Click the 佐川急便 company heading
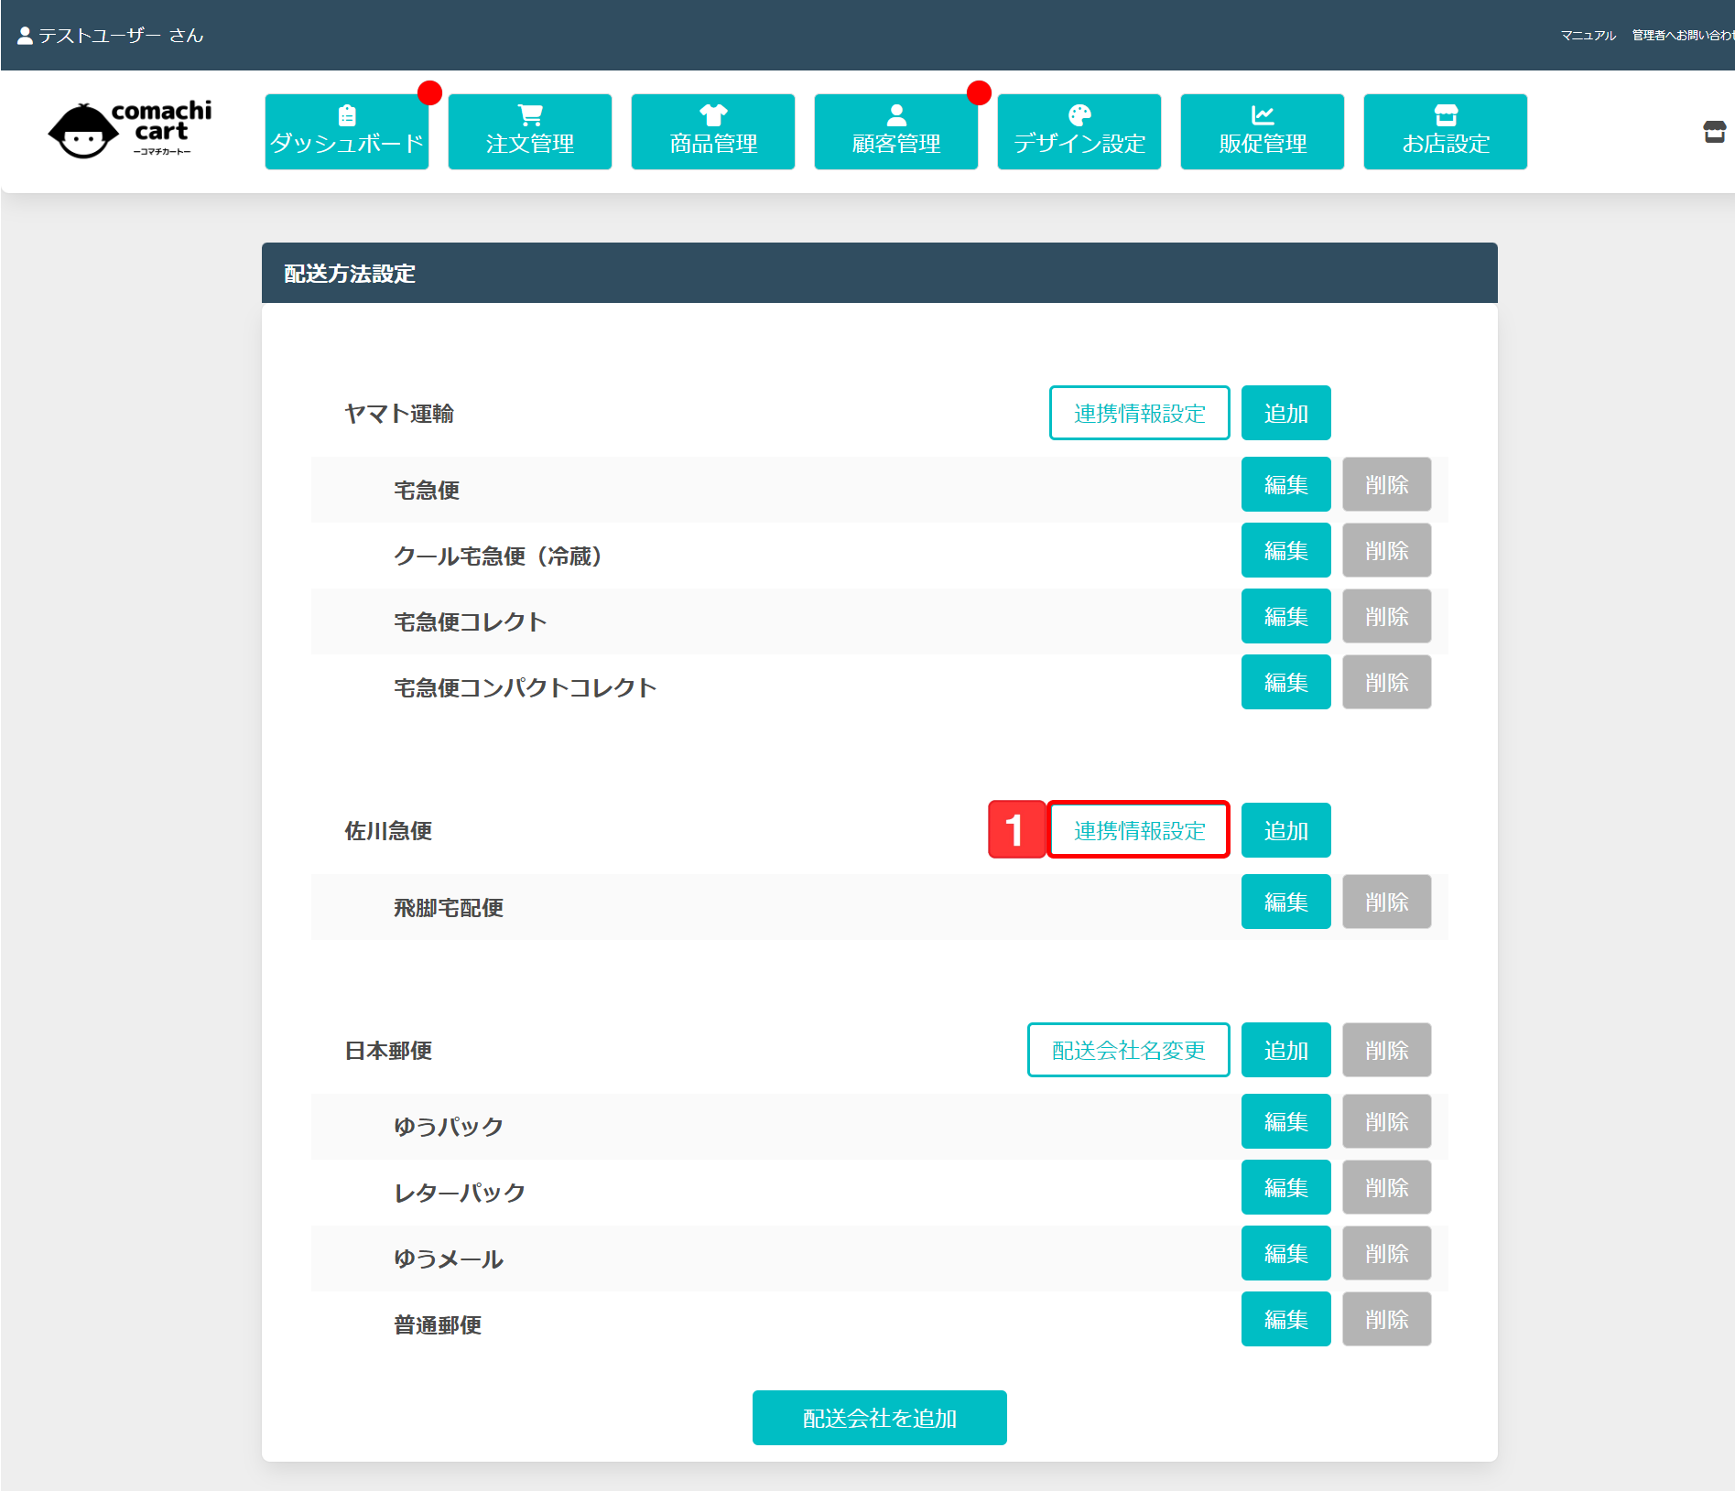 coord(388,831)
